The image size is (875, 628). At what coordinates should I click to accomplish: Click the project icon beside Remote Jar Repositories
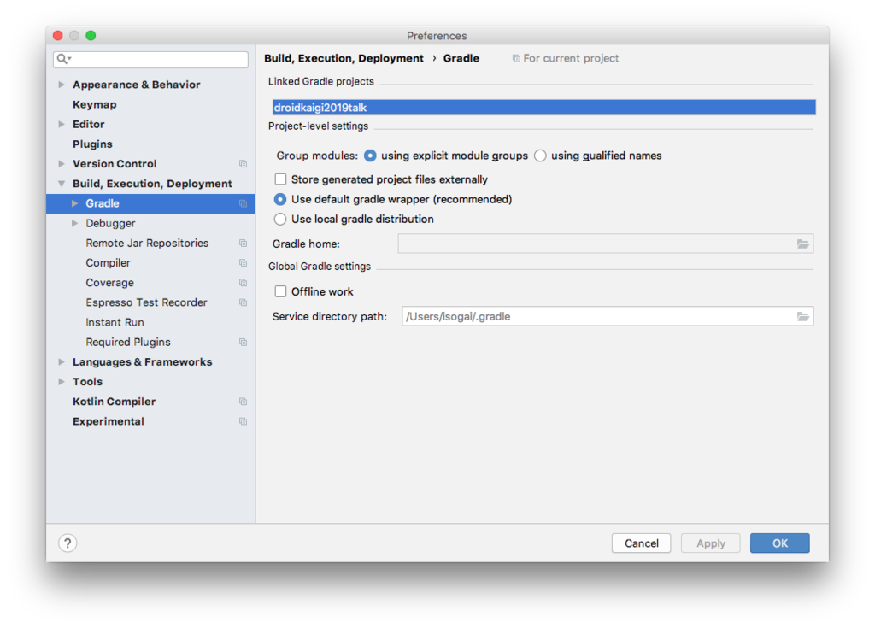tap(243, 243)
